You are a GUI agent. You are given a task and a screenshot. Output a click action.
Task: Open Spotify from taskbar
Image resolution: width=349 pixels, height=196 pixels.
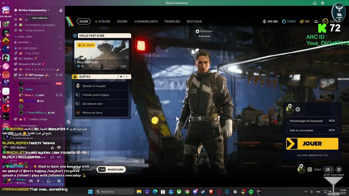(251, 192)
